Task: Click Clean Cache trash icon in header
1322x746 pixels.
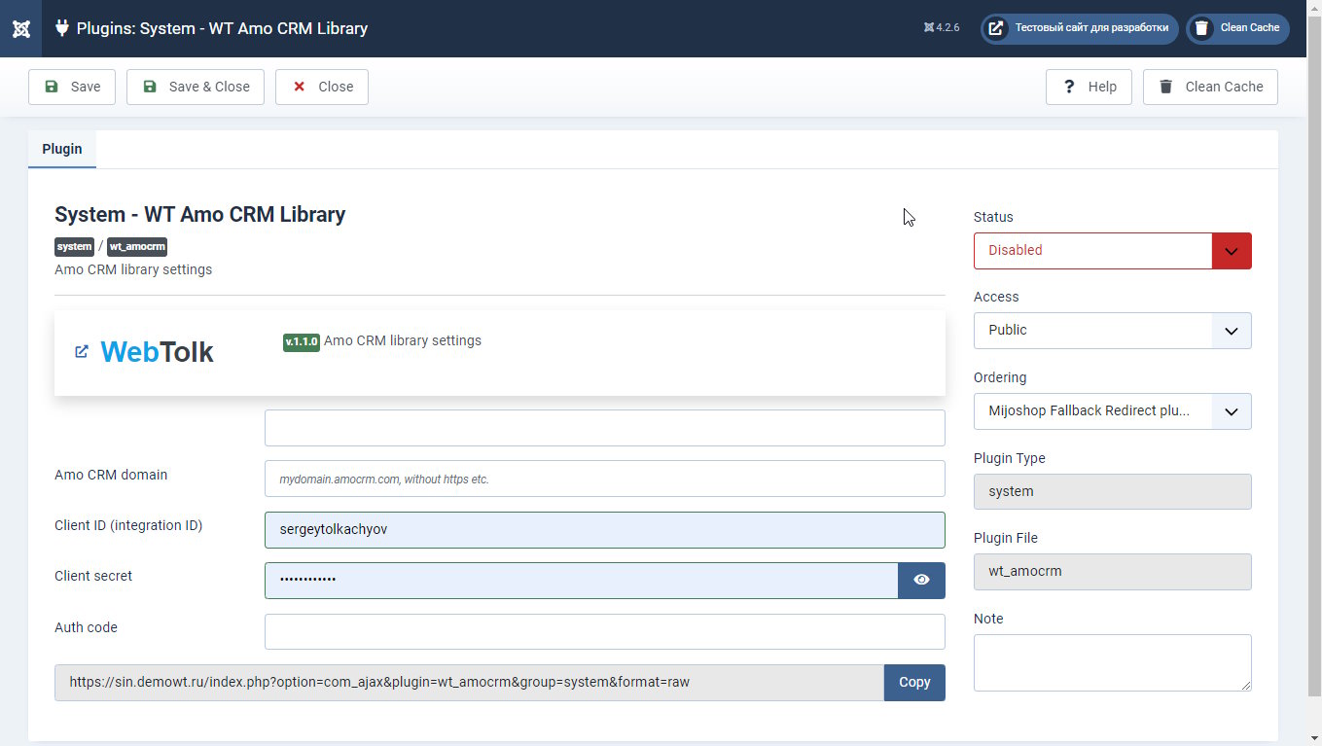Action: (x=1202, y=28)
